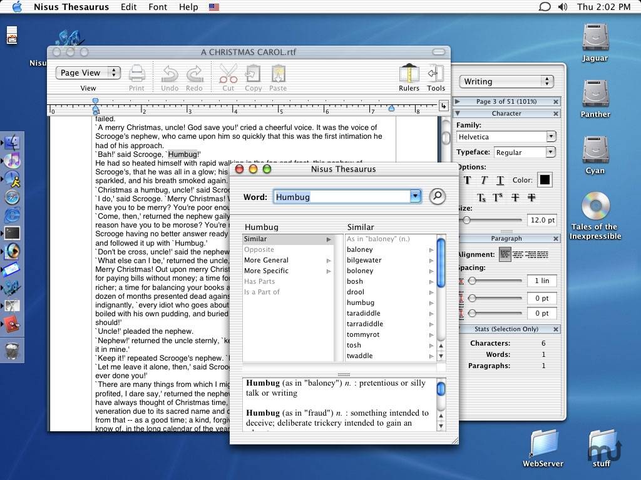Open the Typeface dropdown
641x480 pixels.
(551, 152)
